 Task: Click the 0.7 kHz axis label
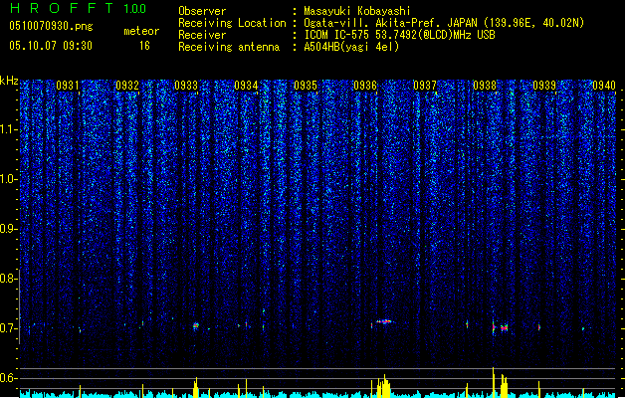point(8,328)
